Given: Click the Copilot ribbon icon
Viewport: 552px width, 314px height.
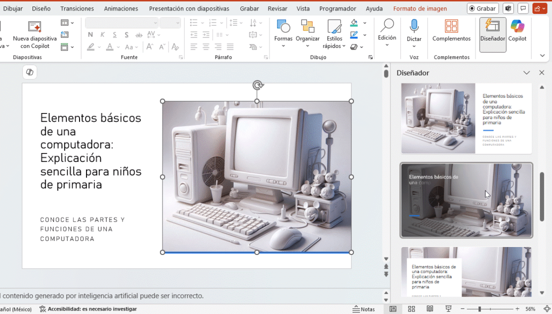Looking at the screenshot, I should click(517, 31).
